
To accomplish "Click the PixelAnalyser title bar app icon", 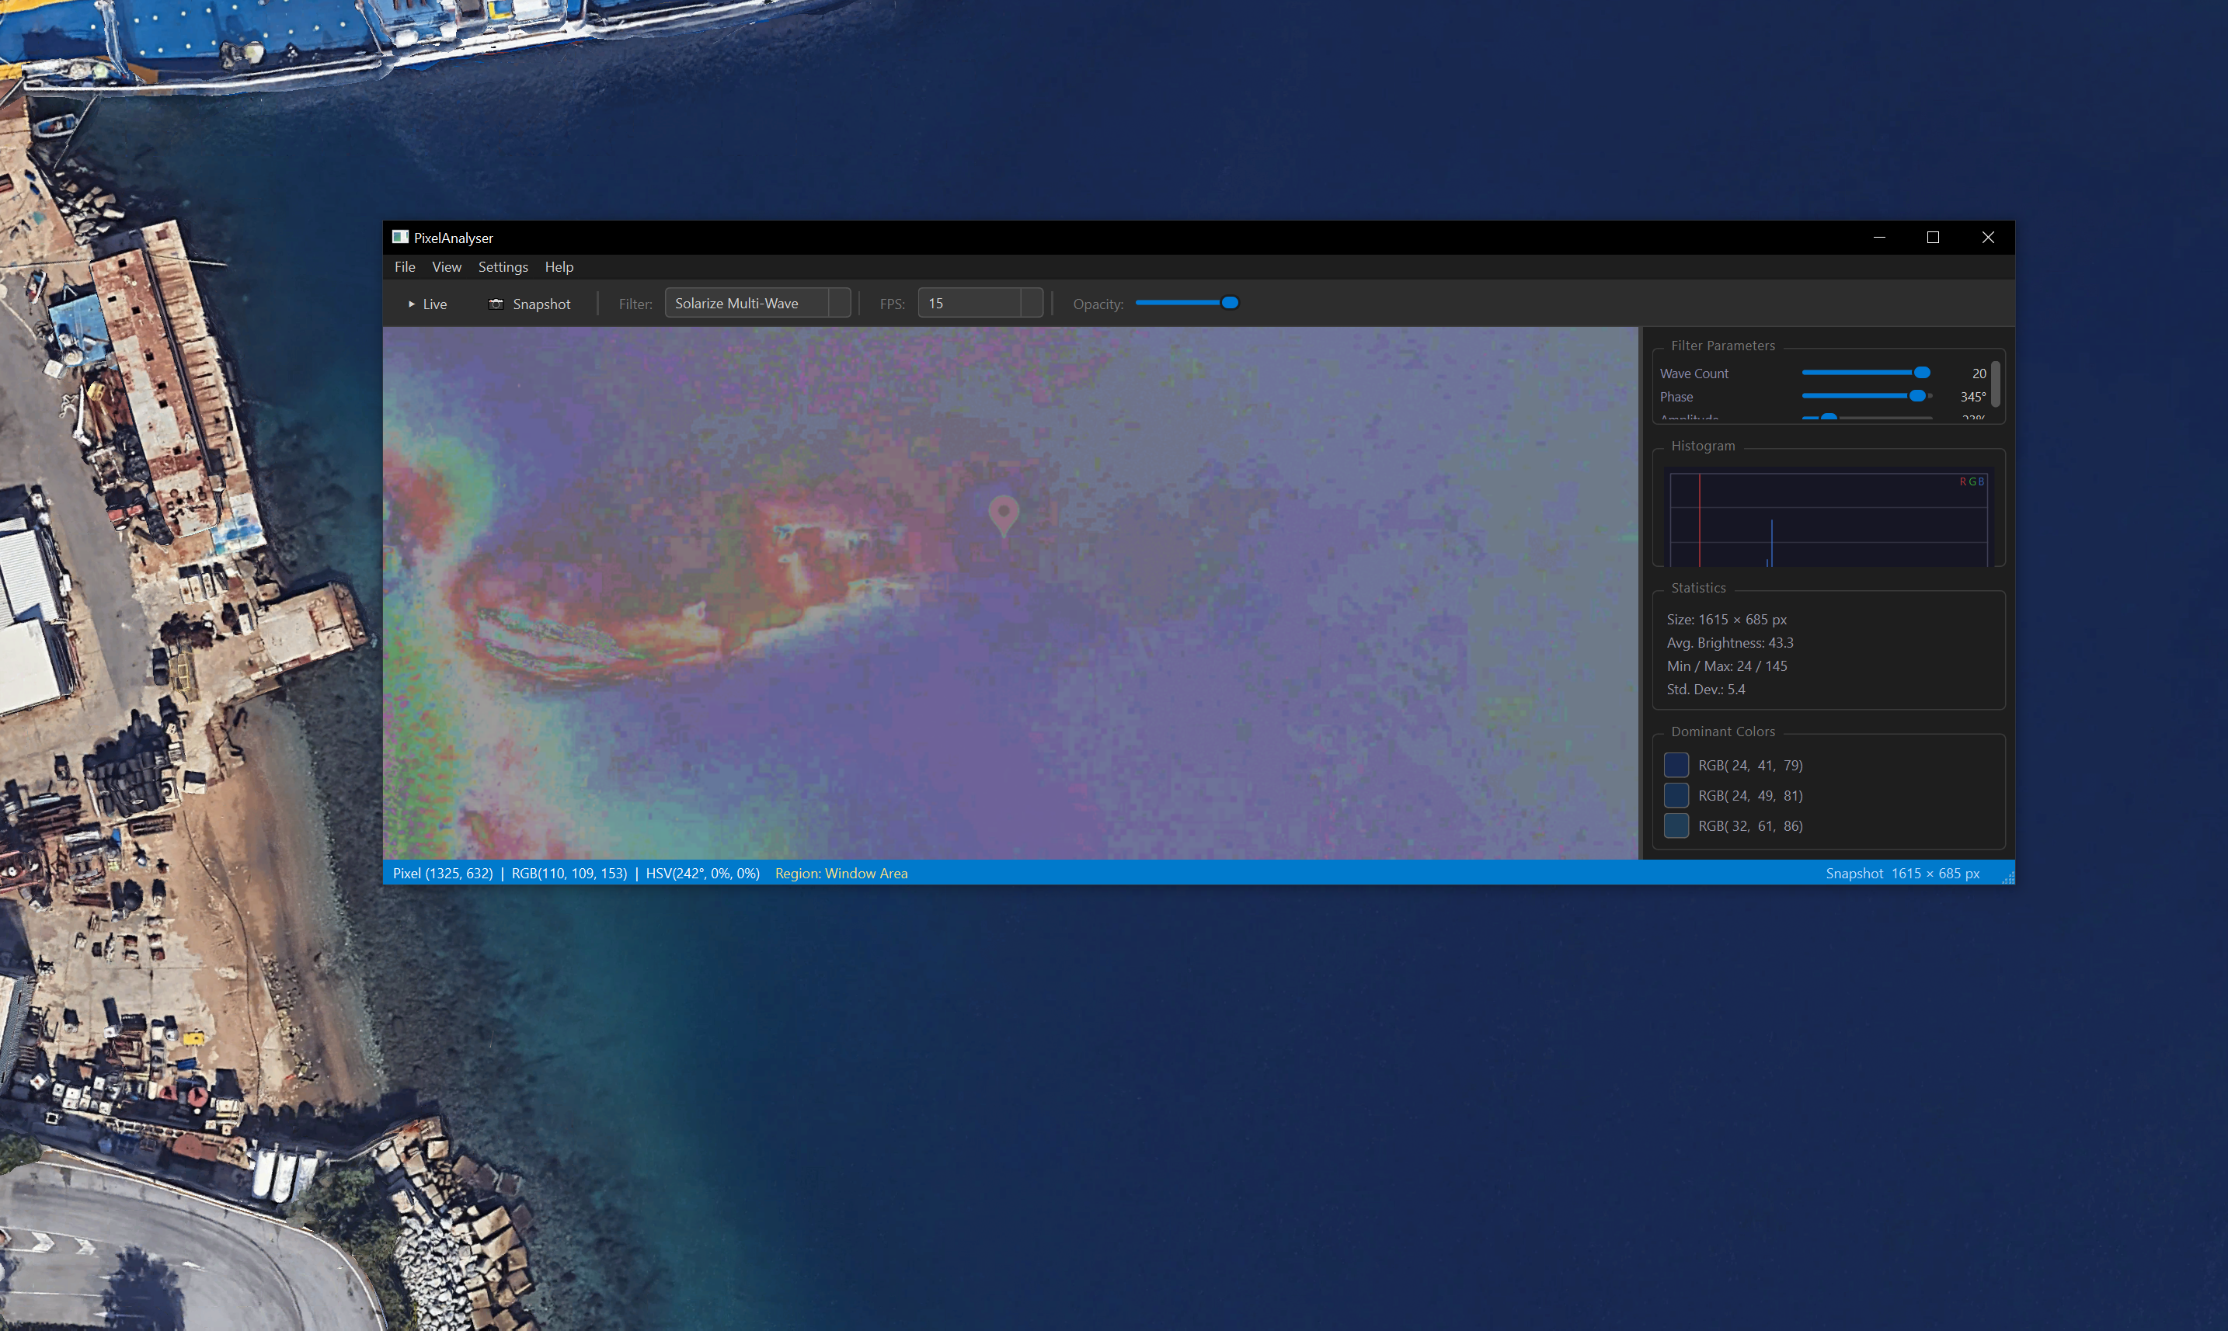I will (x=401, y=237).
